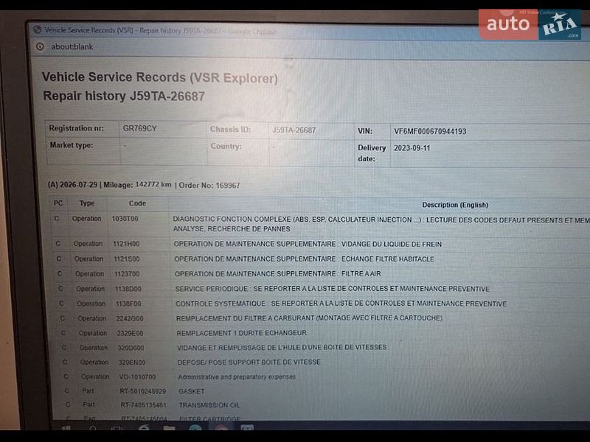Viewport: 590px width, 442px height.
Task: Click the "Type" column header
Action: coord(87,203)
